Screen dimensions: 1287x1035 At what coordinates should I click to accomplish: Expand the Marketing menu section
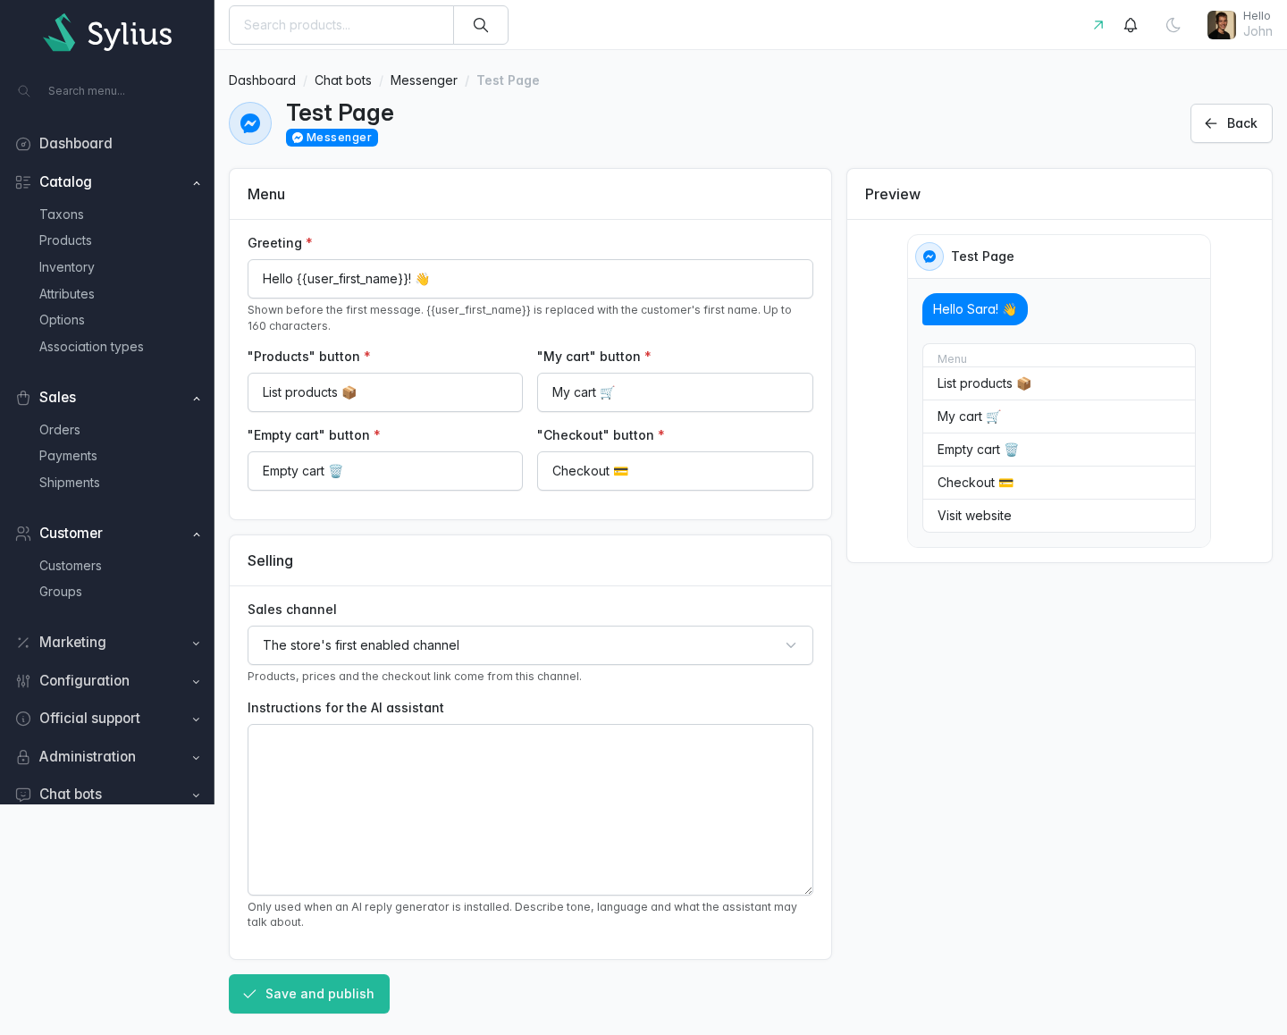(197, 644)
